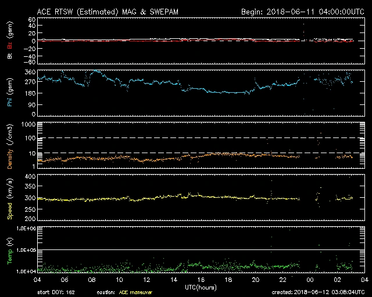Viewport: 372px width, 297px height.
Task: Select the orange Density (/cm3) axis label
Action: pyautogui.click(x=9, y=145)
